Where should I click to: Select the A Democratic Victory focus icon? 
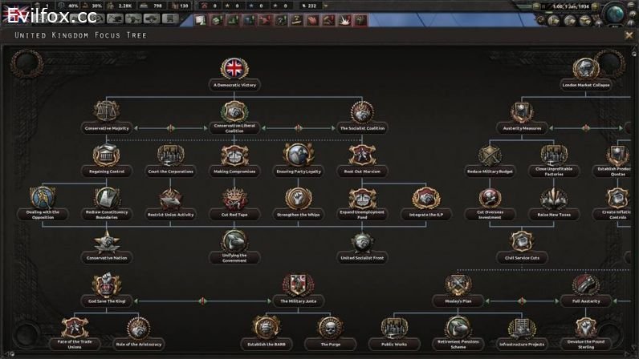[x=235, y=69]
